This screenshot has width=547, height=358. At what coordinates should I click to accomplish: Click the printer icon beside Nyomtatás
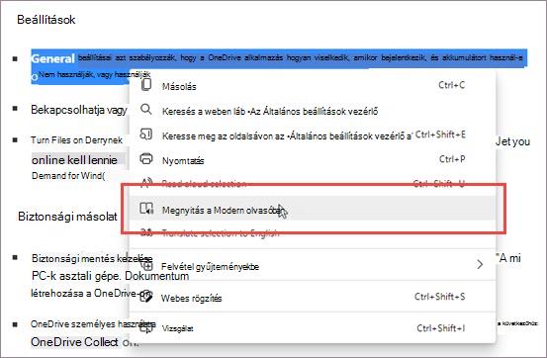[146, 159]
